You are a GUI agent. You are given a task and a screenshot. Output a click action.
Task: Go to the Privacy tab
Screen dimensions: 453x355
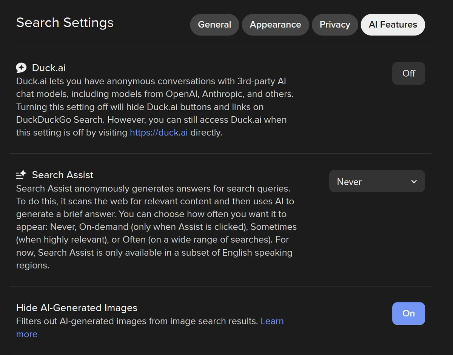[334, 25]
